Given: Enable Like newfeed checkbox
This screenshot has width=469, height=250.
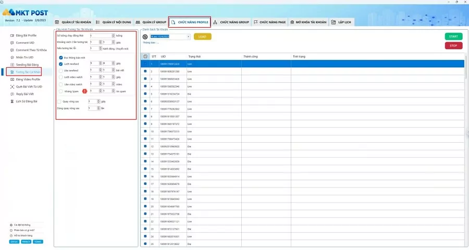Looking at the screenshot, I should tap(61, 71).
